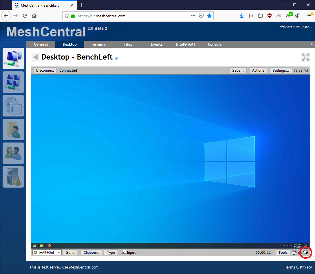Follow the MeshCentral.com link

coord(84,267)
